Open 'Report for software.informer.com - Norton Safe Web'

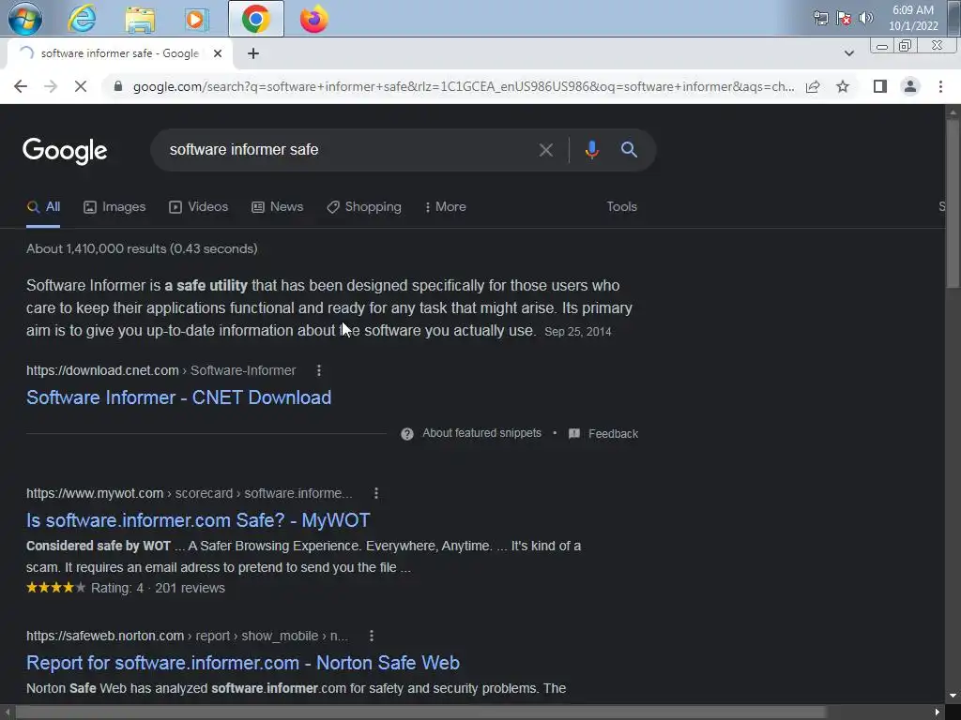tap(243, 663)
